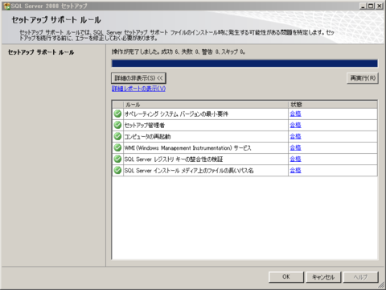The image size is (386, 290).
Task: Click the green check icon for セットアップ管理者 rule
Action: coord(117,125)
